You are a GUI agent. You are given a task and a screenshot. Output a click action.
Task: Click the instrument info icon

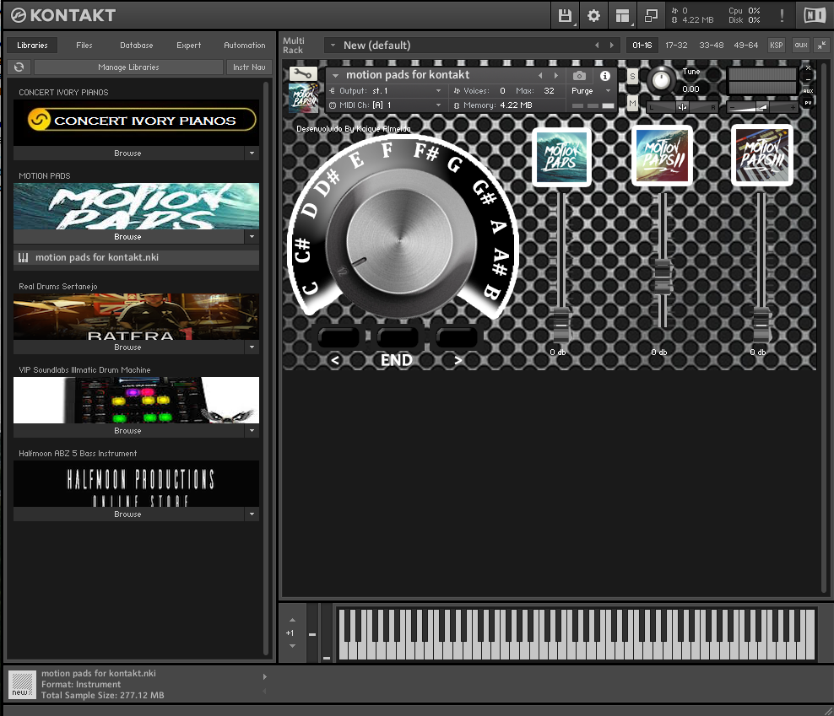[x=604, y=76]
